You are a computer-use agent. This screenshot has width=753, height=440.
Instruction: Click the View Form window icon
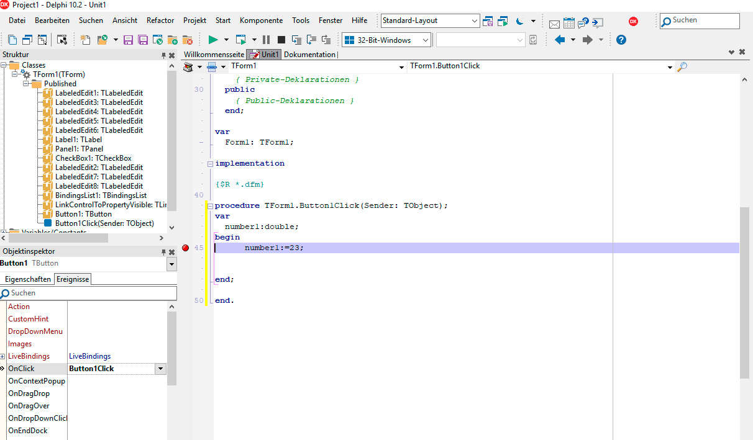(x=27, y=40)
